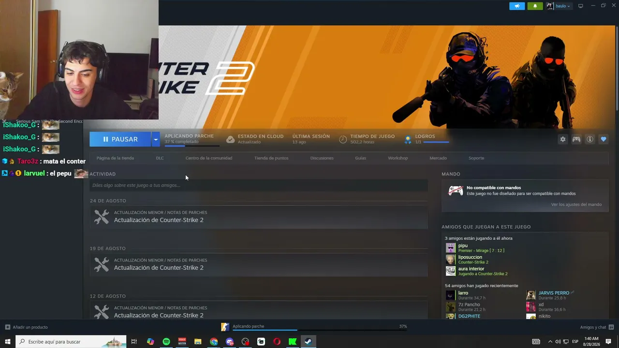Open friend larro's profile

coord(463,293)
